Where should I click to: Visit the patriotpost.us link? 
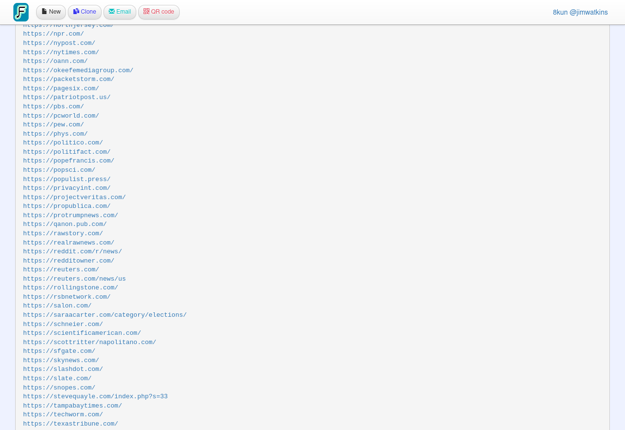[67, 98]
